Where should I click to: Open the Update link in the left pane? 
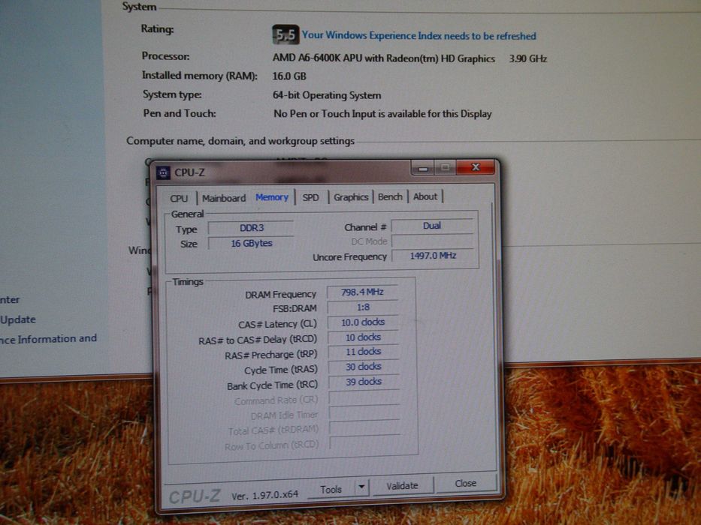coord(18,319)
